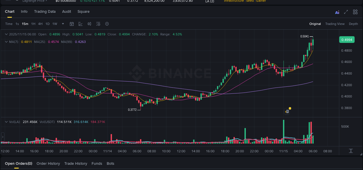The width and height of the screenshot is (363, 170).
Task: Click the axis scale icon below the price column
Action: pos(351,151)
